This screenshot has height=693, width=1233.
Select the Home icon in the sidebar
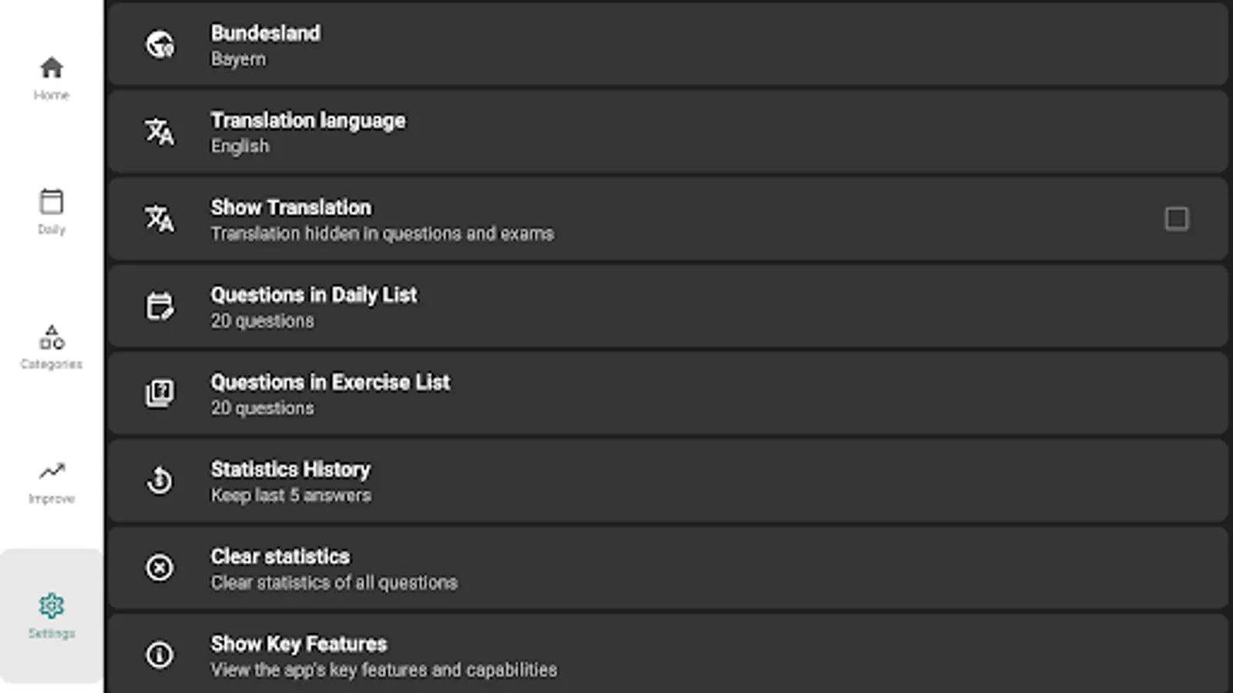(x=51, y=68)
